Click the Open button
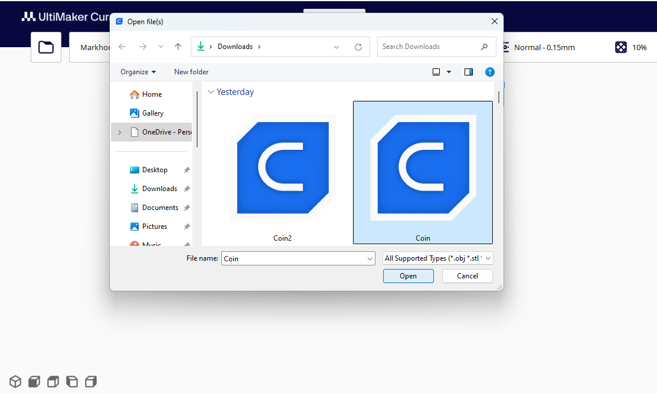 (x=408, y=276)
